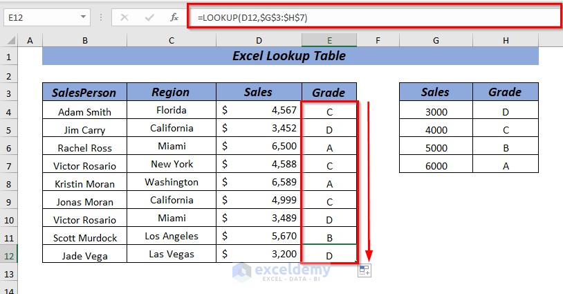Image resolution: width=563 pixels, height=294 pixels.
Task: Select the Sales header in column G
Action: (x=436, y=92)
